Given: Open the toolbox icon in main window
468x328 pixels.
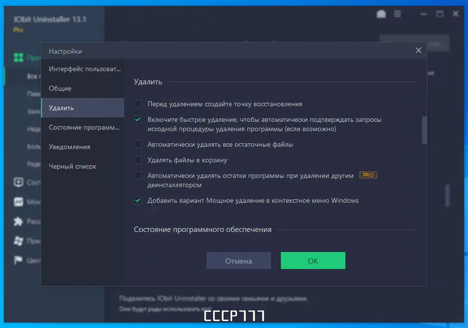Looking at the screenshot, I should 381,14.
